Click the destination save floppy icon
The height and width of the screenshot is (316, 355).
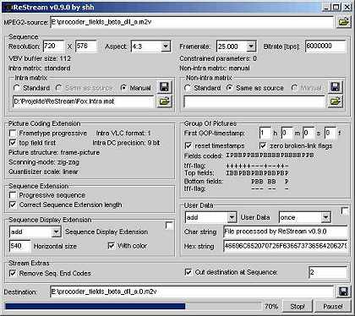(343, 291)
